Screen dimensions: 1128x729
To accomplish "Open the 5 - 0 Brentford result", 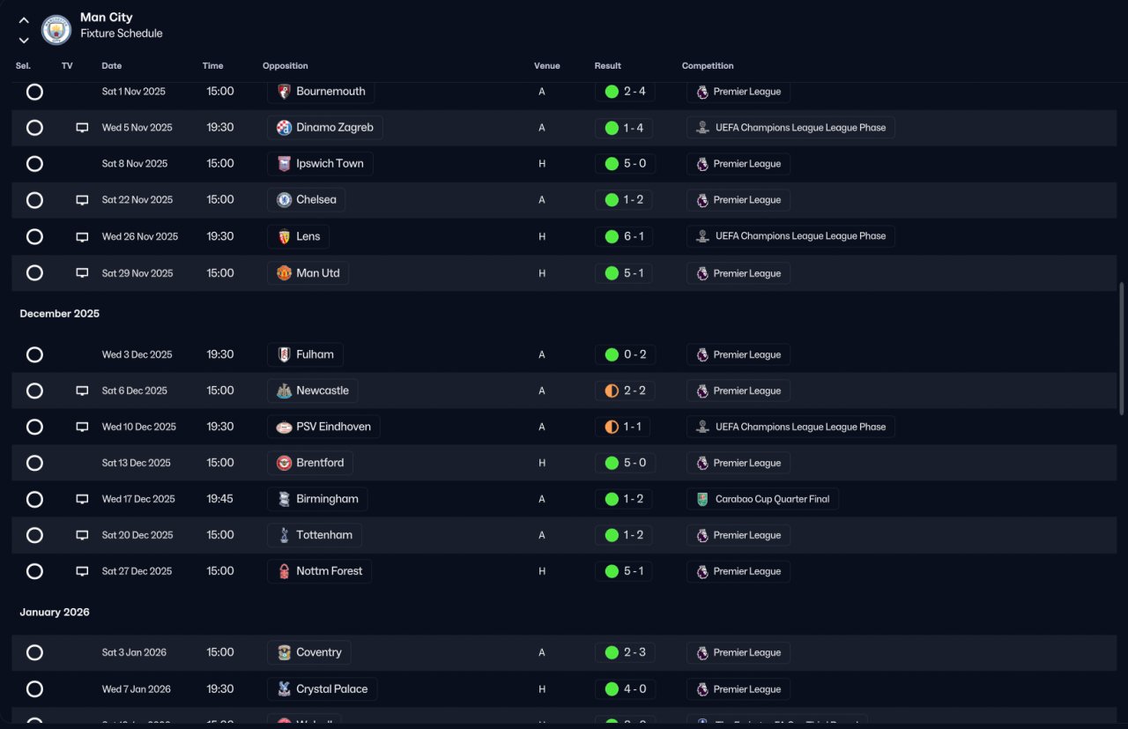I will tap(624, 463).
